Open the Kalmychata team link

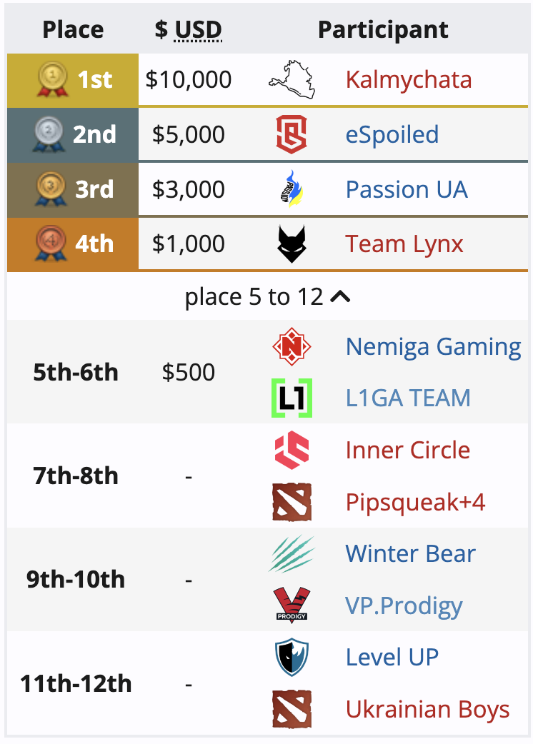coord(408,80)
